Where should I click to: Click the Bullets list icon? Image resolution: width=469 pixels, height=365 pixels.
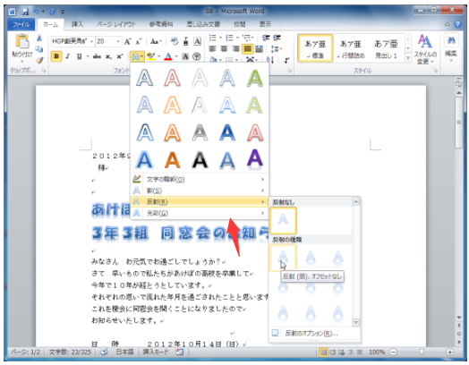click(x=212, y=38)
